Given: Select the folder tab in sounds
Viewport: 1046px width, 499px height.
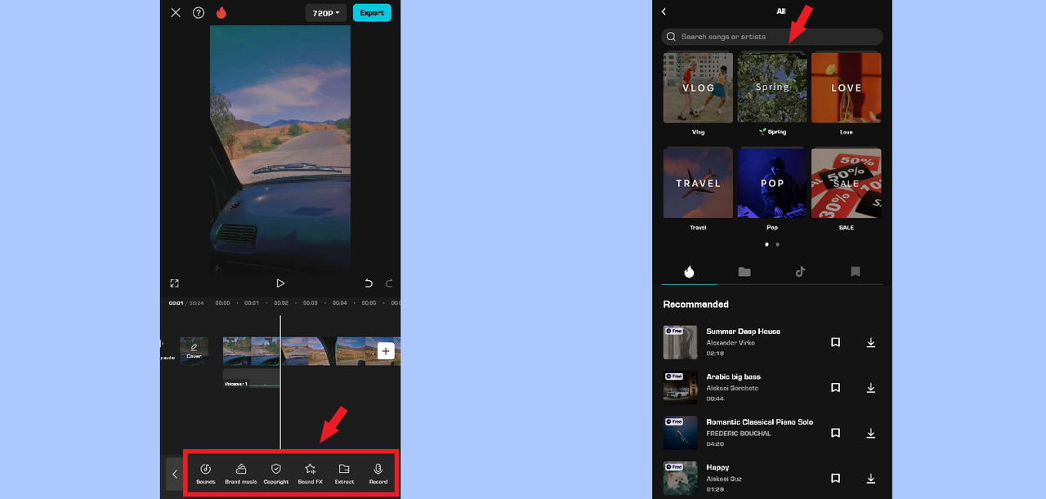Looking at the screenshot, I should pyautogui.click(x=744, y=272).
